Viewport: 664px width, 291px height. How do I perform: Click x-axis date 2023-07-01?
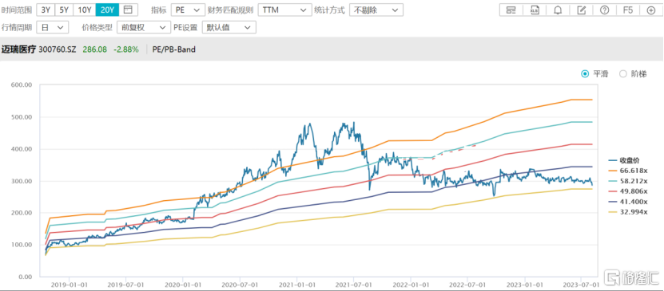click(x=582, y=285)
